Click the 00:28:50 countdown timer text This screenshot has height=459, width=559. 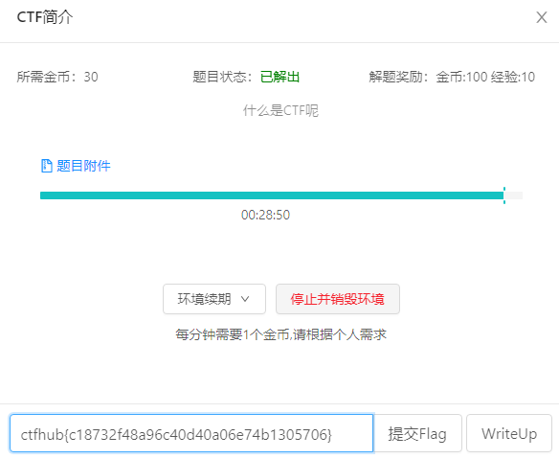265,215
